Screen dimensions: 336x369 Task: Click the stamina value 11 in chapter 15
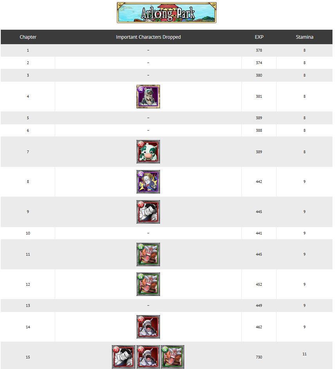click(304, 354)
